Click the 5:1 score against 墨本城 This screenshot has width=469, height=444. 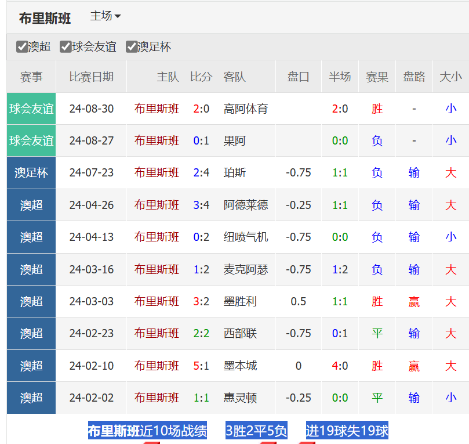click(x=201, y=366)
